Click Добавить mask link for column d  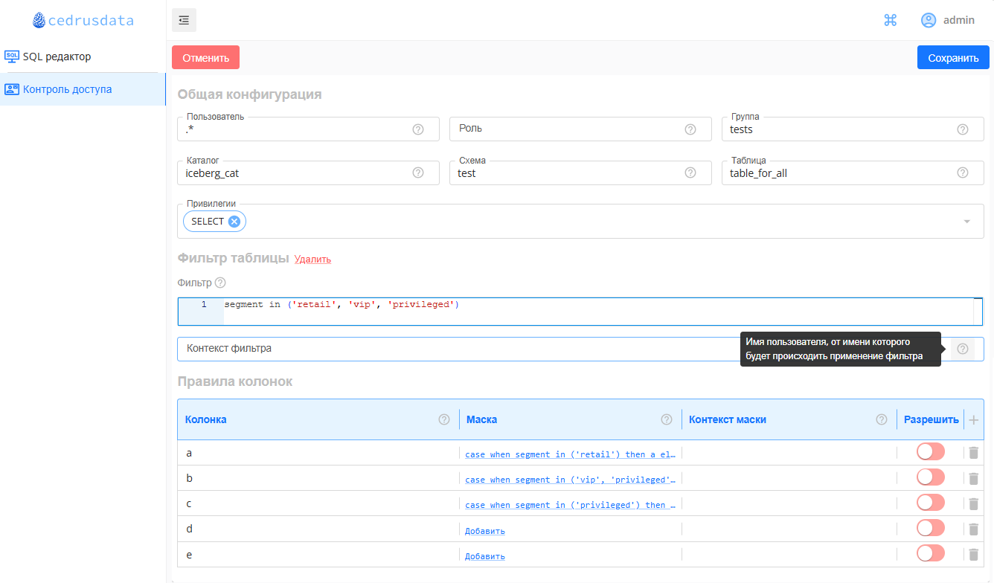(x=485, y=531)
